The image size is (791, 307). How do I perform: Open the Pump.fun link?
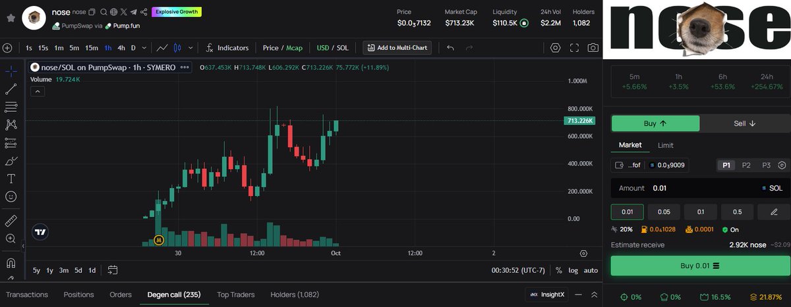pyautogui.click(x=122, y=26)
